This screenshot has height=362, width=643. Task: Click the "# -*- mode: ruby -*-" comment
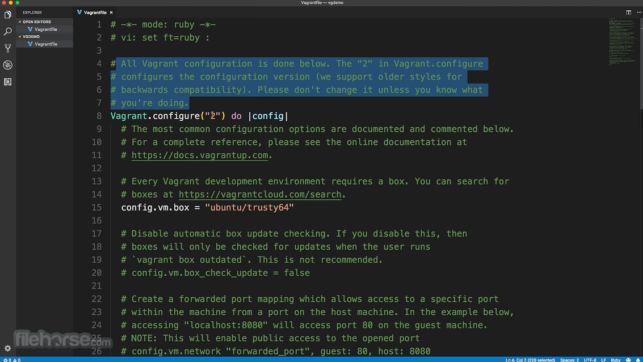(x=163, y=25)
